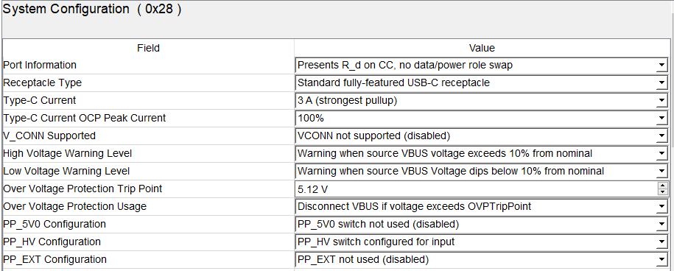The image size is (674, 271).
Task: Open Over Voltage Protection Usage dropdown
Action: click(x=661, y=207)
